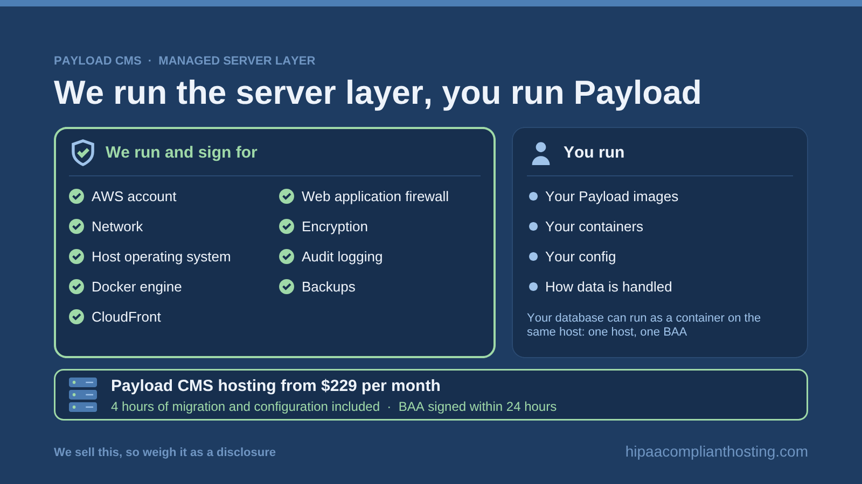Select the 'Host operating system' text
This screenshot has width=862, height=484.
pyautogui.click(x=161, y=257)
